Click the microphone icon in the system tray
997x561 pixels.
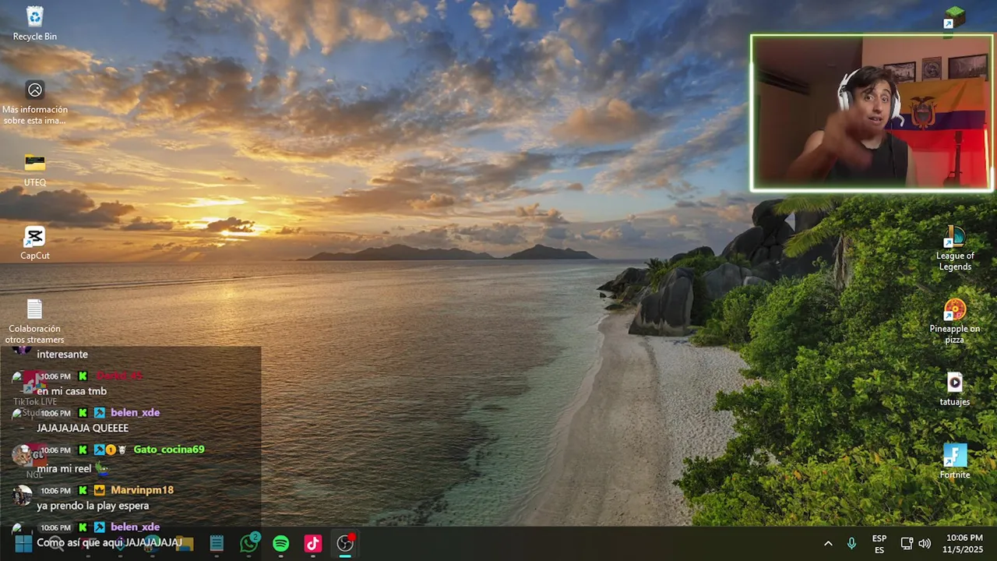pos(851,543)
